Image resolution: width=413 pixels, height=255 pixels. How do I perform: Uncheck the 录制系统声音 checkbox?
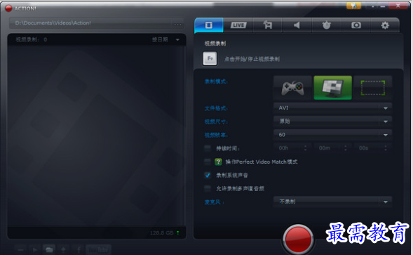[208, 175]
